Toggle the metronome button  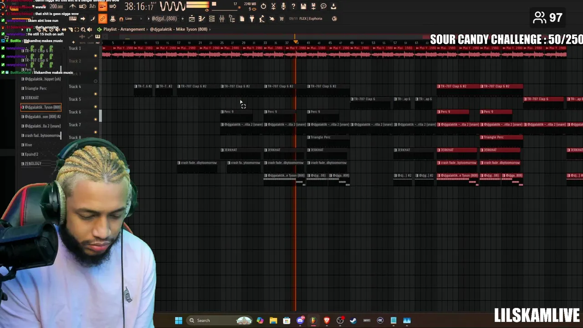[72, 6]
